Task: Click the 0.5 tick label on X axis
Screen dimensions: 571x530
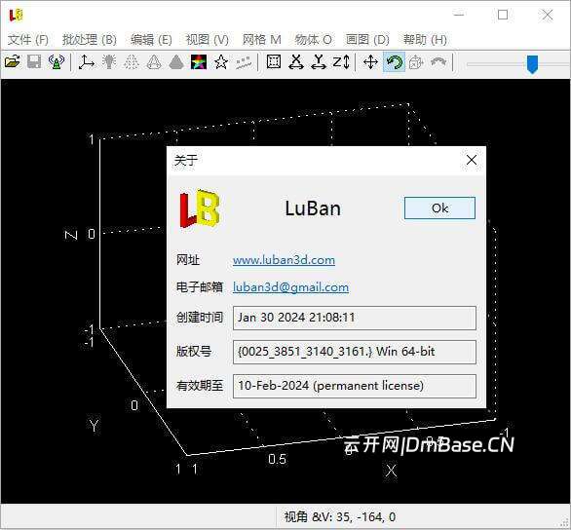Action: 277,459
